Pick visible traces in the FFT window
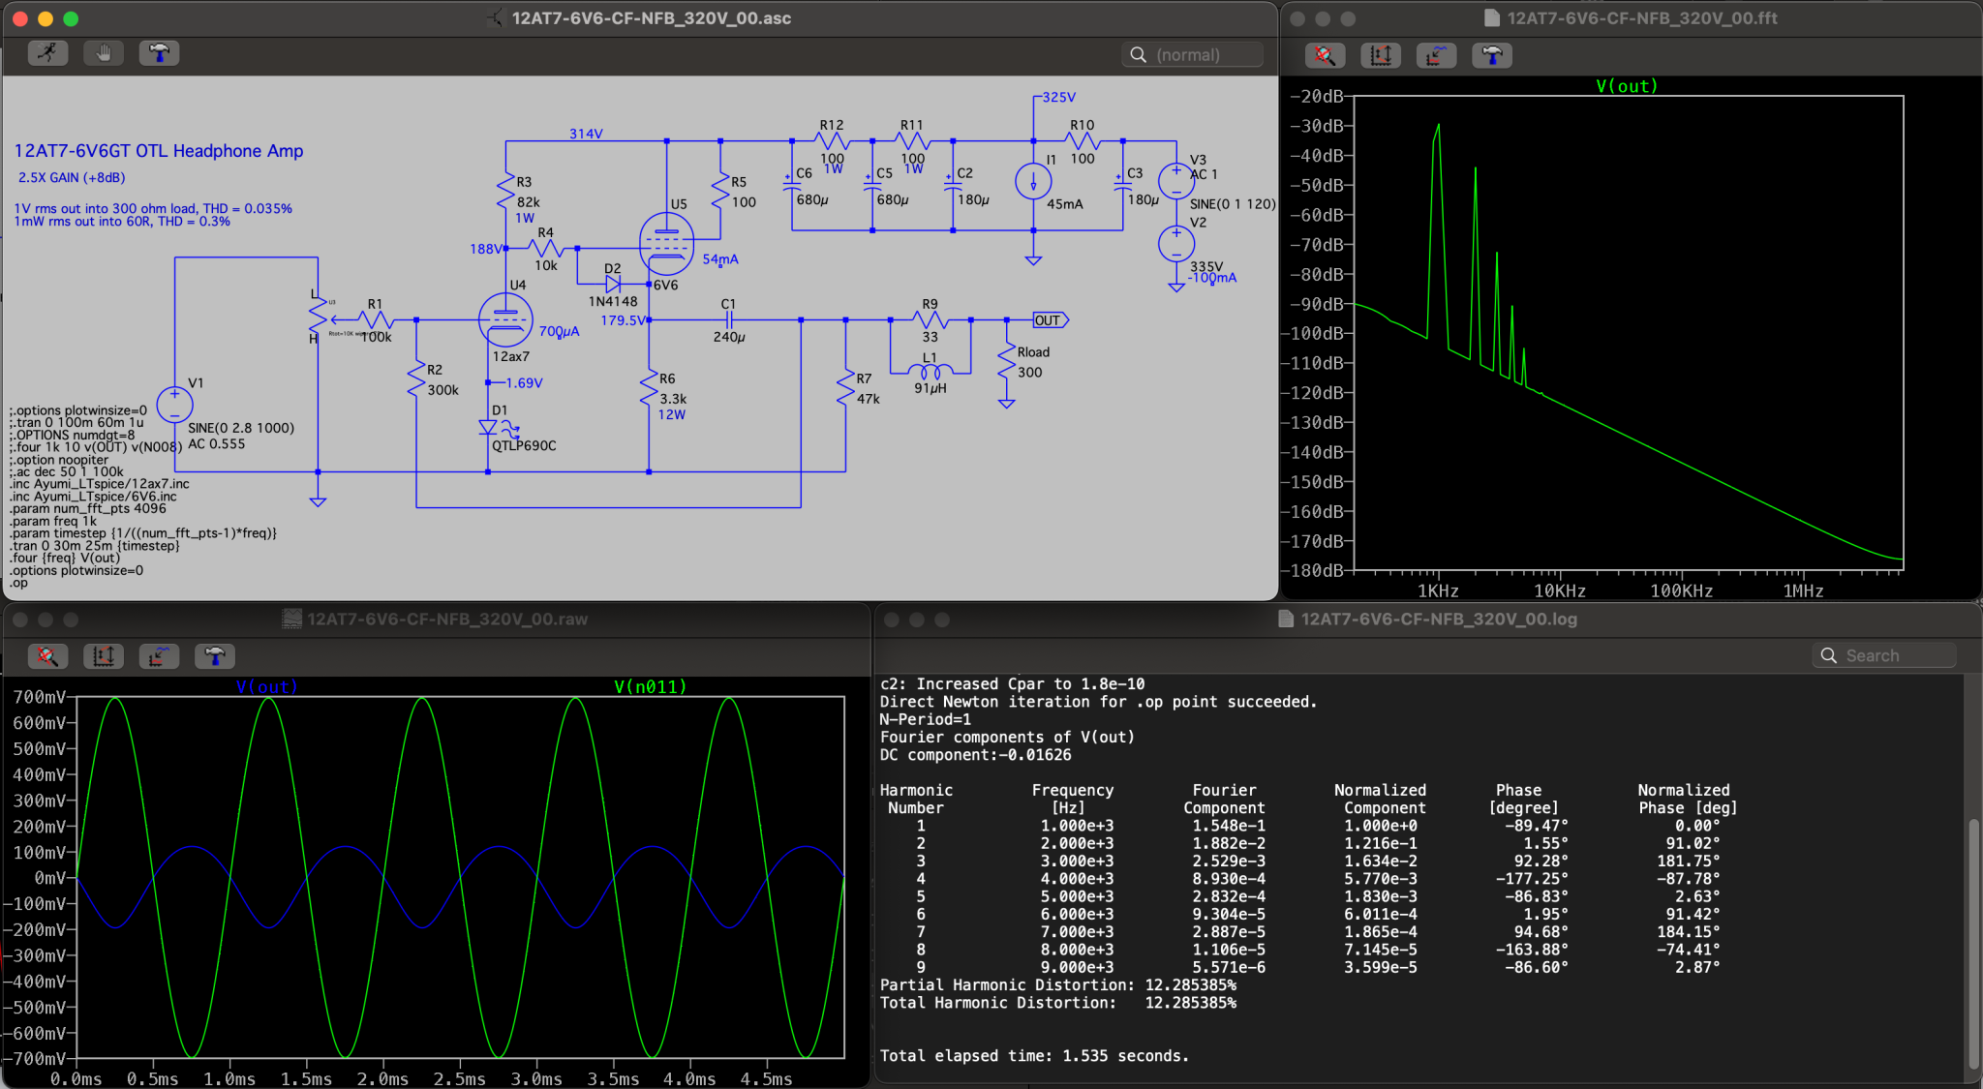 click(x=1436, y=56)
